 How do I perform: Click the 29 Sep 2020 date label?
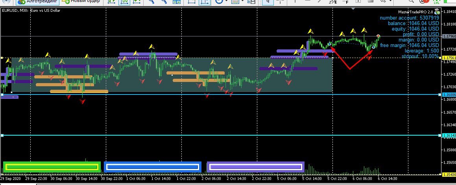pyautogui.click(x=11, y=179)
